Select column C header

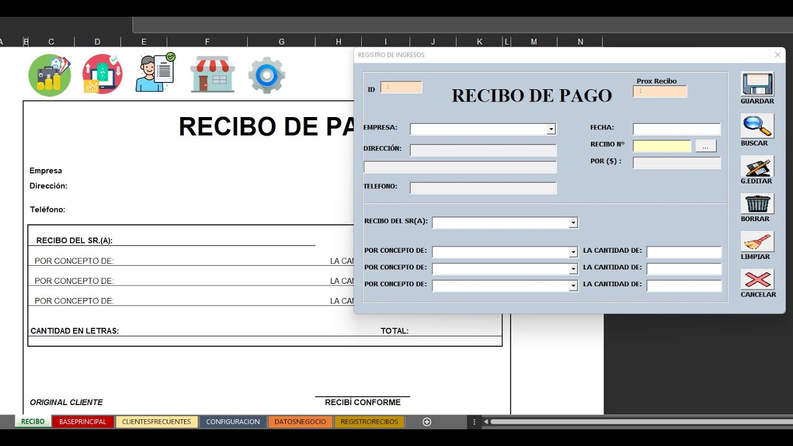point(51,42)
